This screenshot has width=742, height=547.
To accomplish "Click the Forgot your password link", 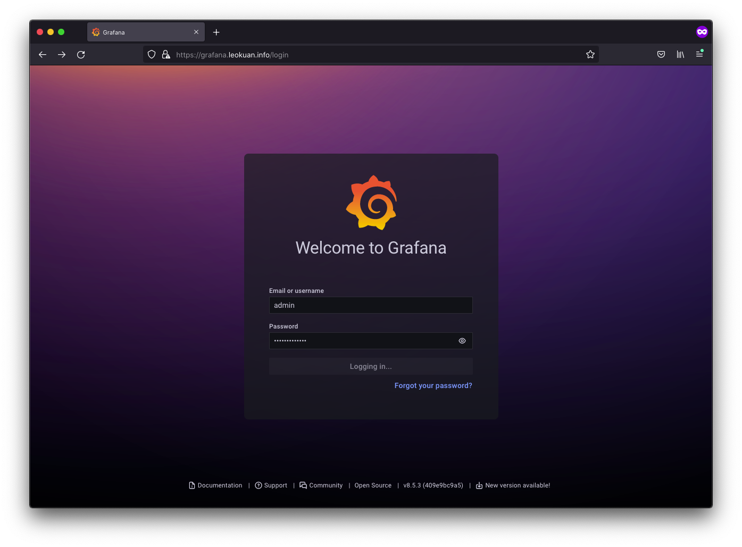I will click(433, 386).
